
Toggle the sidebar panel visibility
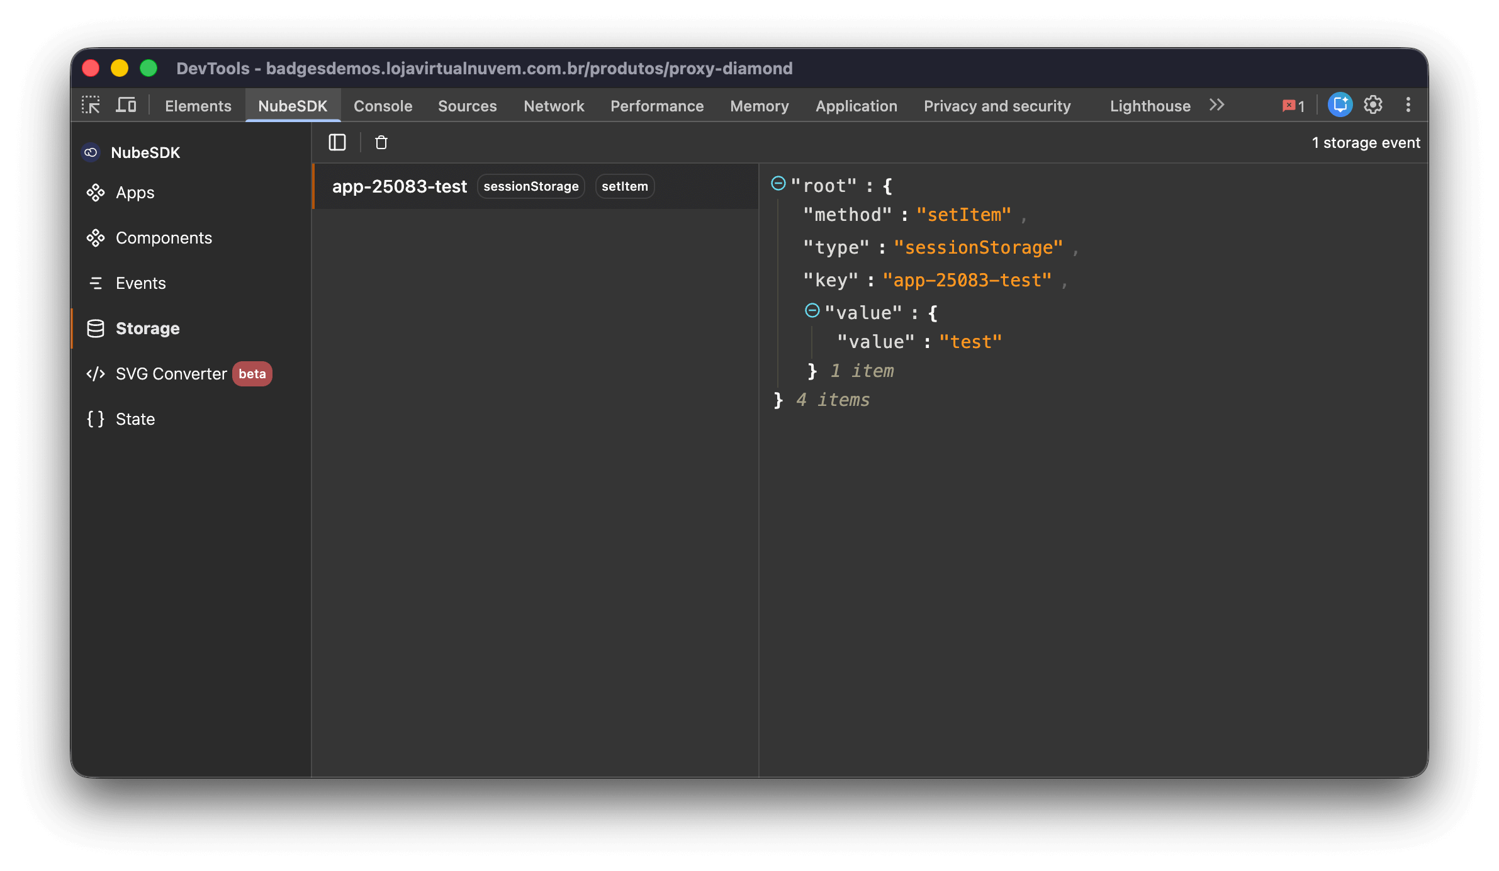coord(337,142)
